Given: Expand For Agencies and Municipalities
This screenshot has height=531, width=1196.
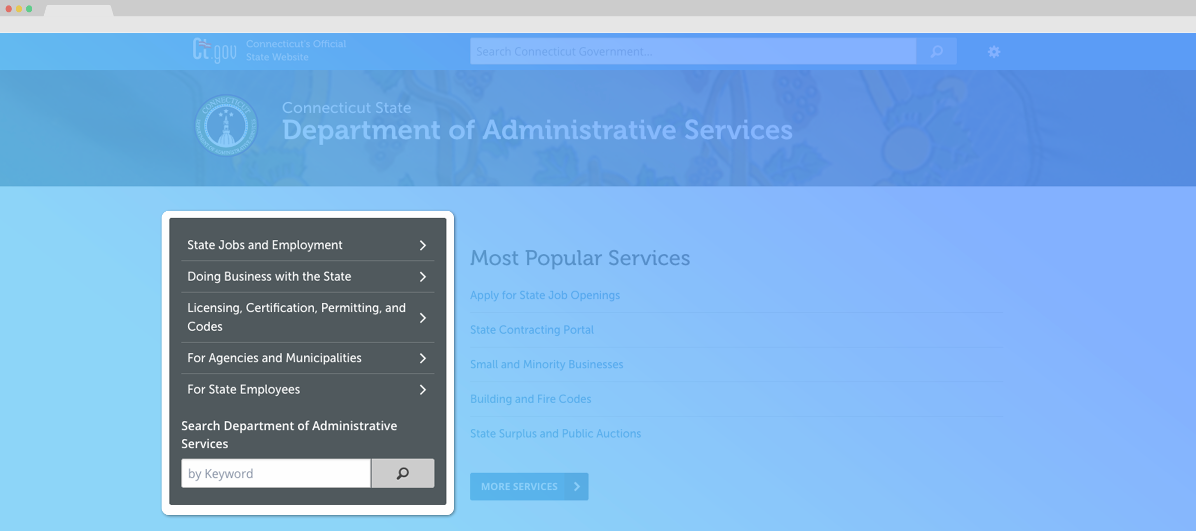Looking at the screenshot, I should click(x=422, y=357).
